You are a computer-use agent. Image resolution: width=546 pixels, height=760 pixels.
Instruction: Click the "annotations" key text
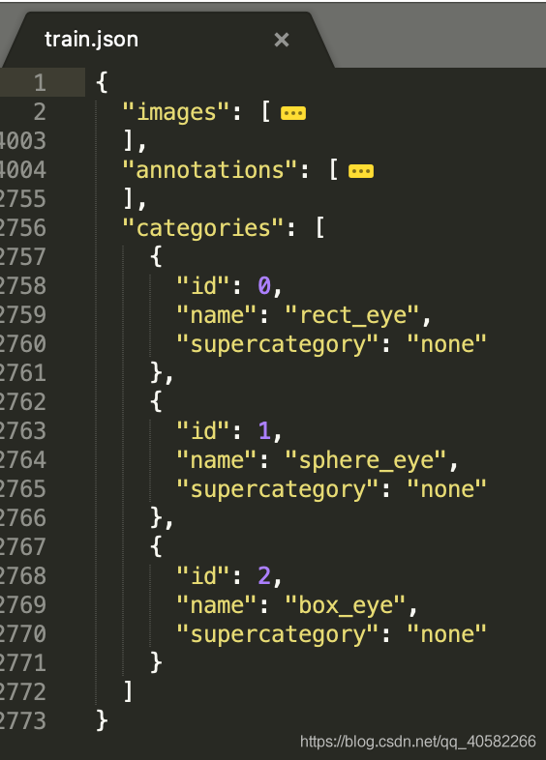(209, 170)
